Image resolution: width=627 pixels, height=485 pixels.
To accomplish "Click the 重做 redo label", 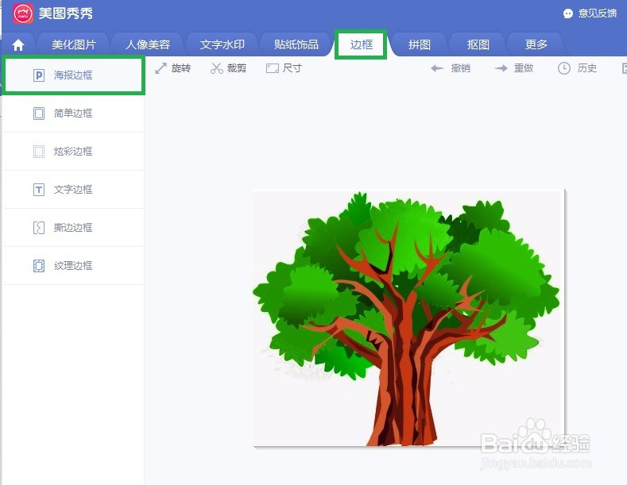I will 524,68.
